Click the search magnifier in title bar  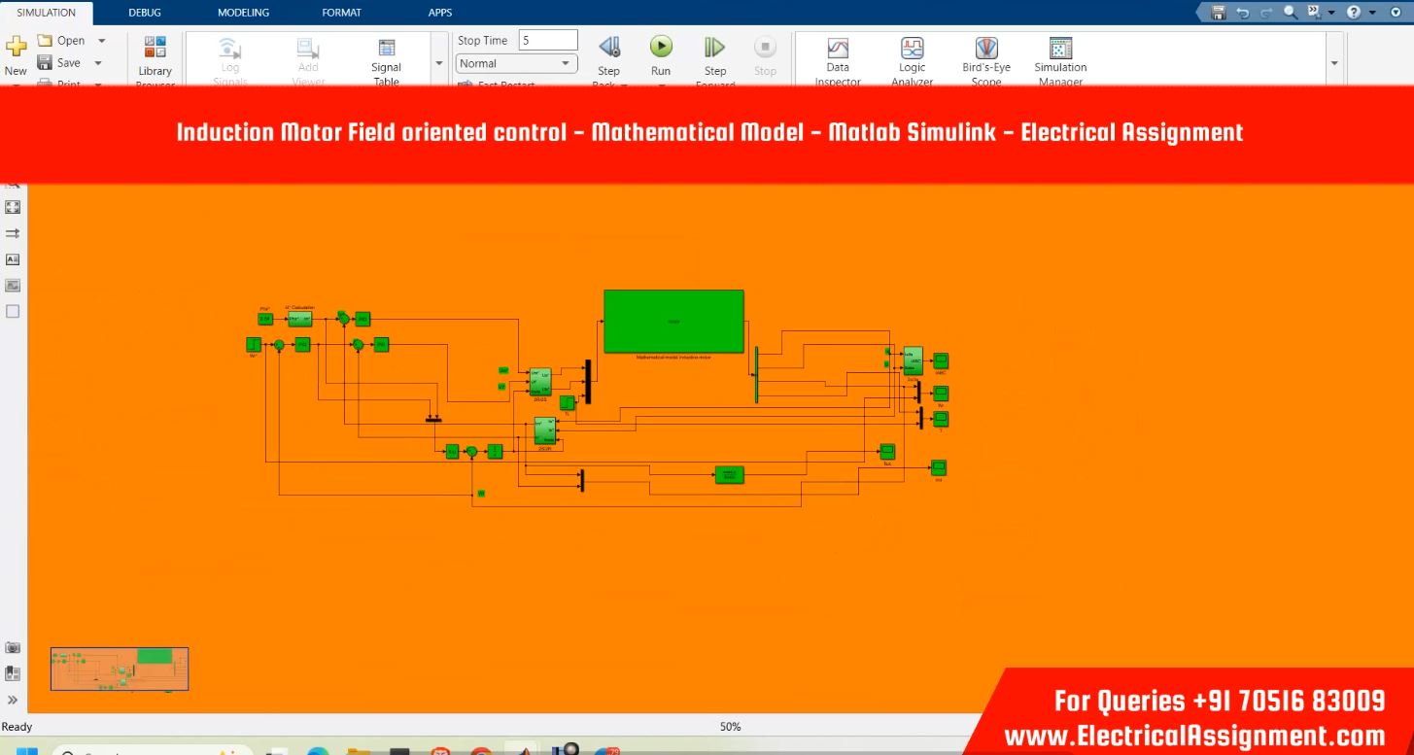click(1291, 13)
